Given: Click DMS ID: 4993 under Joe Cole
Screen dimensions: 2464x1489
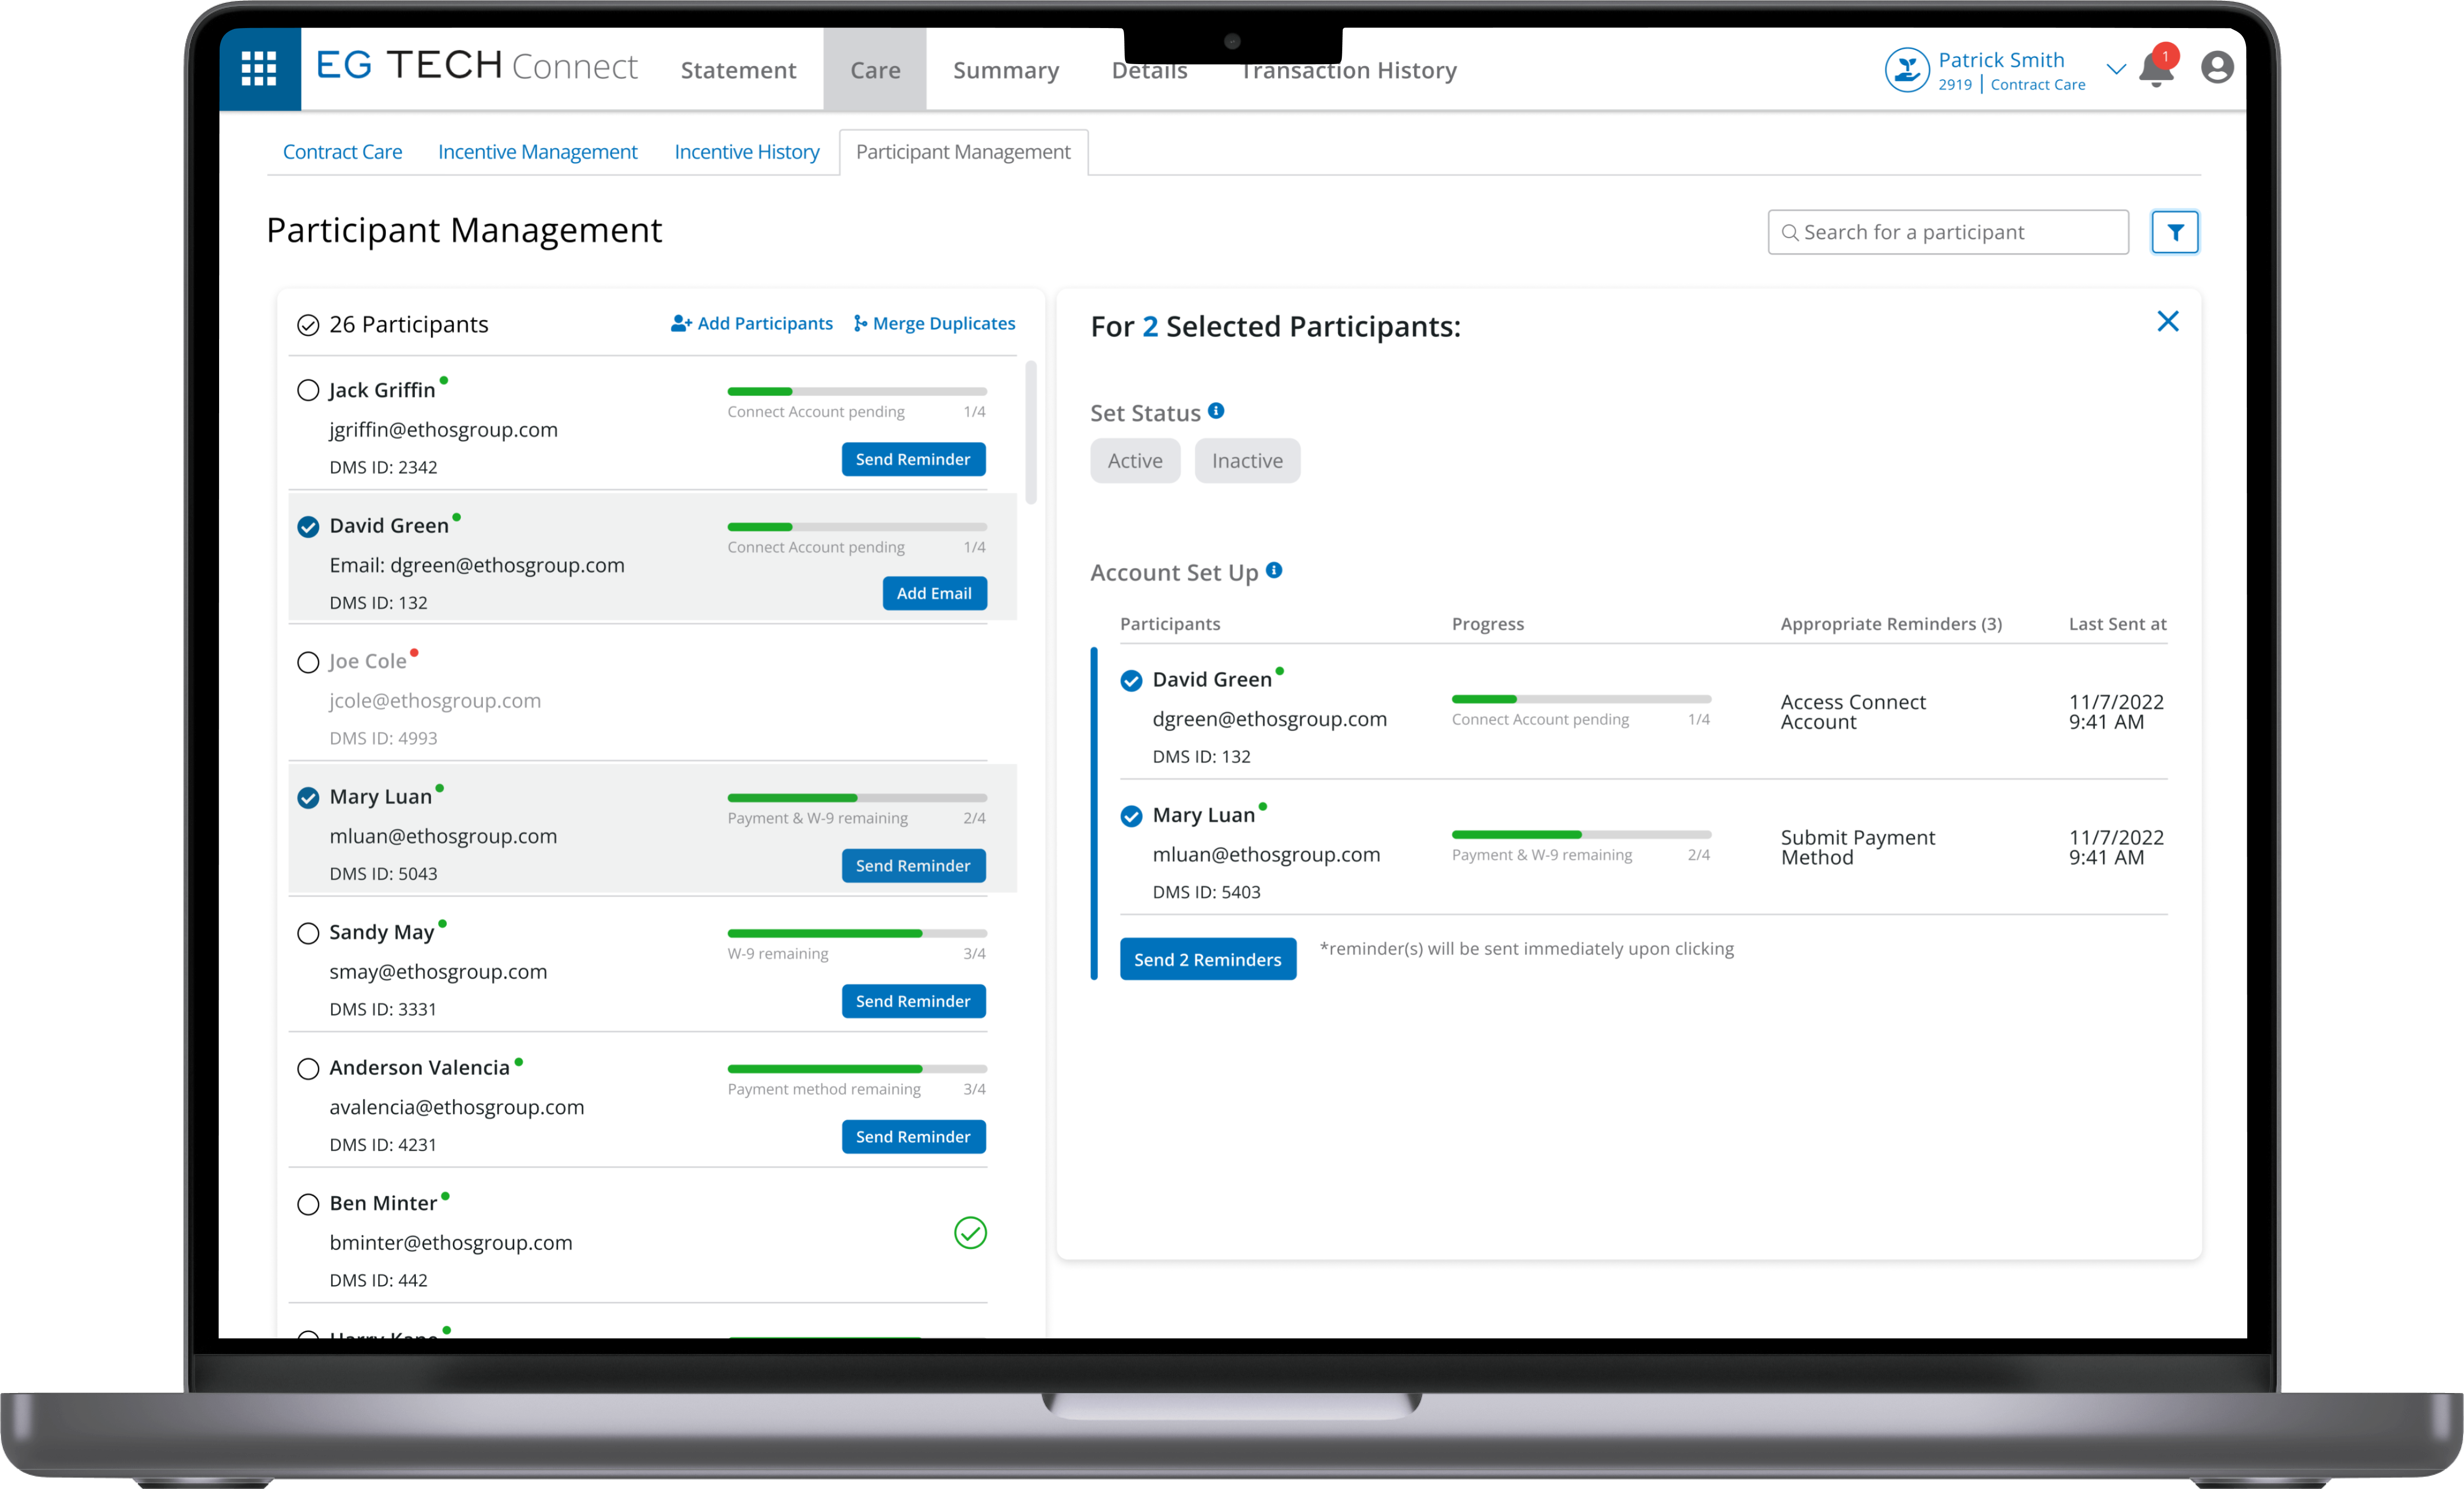Looking at the screenshot, I should [383, 738].
